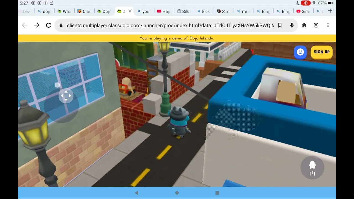Go back with the browser back arrow
The height and width of the screenshot is (199, 354).
click(25, 25)
